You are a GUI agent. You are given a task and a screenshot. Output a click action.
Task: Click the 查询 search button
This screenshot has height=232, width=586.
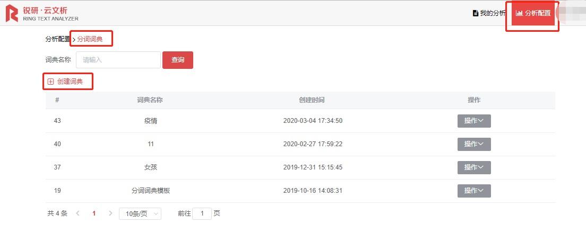(178, 60)
